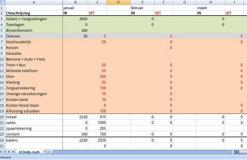Click the Aflossing schulden cell
Viewport: 247px width, 160px height.
[34, 111]
